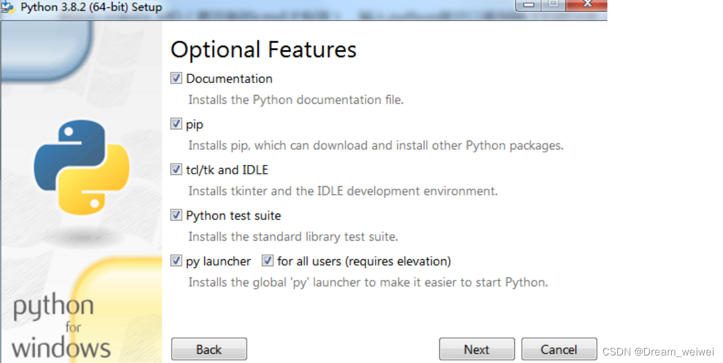Screen dimensions: 723x363
Task: Toggle for all users (requires elevation)
Action: click(x=267, y=261)
